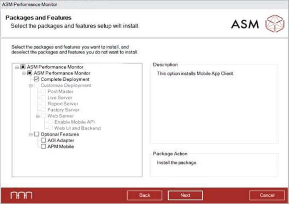This screenshot has height=204, width=289.
Task: Toggle the top-level ASM Performance Monitor checkbox
Action: coord(23,67)
